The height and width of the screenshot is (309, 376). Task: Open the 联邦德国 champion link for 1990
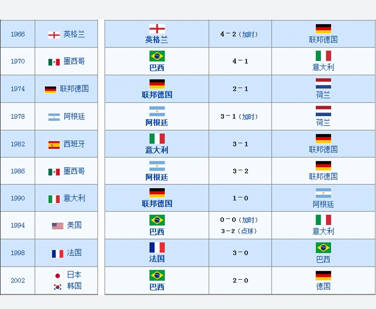pos(157,204)
